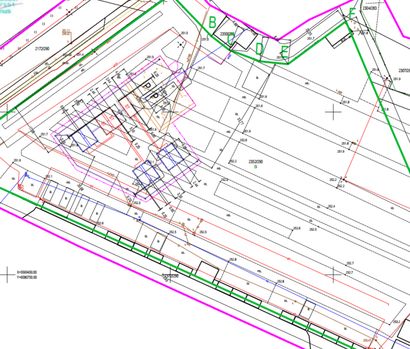Select the 252.1 elevation label
Viewport: 410px width, 349px height.
point(49,176)
